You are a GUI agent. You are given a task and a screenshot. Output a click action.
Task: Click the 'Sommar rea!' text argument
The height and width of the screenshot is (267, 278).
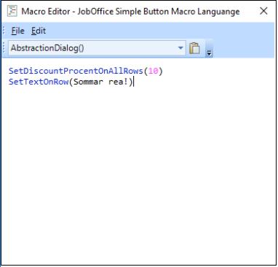[100, 82]
